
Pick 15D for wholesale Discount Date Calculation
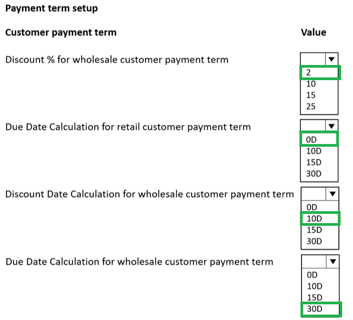coord(319,230)
